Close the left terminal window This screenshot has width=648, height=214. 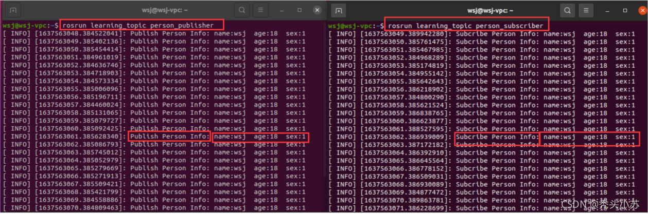(317, 10)
